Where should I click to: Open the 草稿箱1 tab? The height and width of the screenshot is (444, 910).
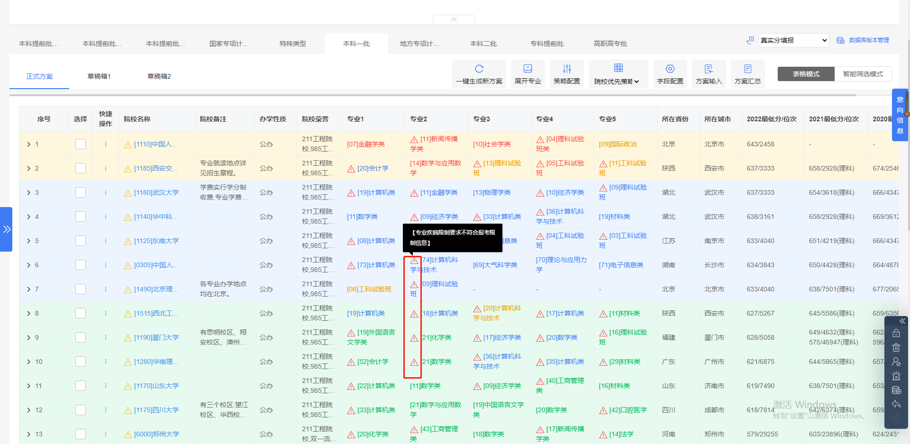pyautogui.click(x=99, y=76)
